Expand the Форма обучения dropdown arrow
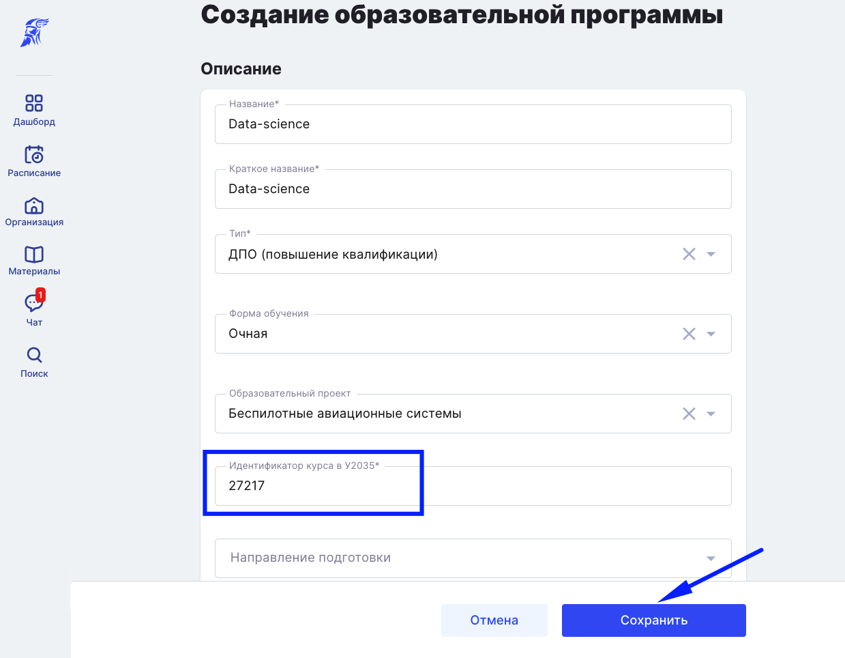 click(x=711, y=334)
